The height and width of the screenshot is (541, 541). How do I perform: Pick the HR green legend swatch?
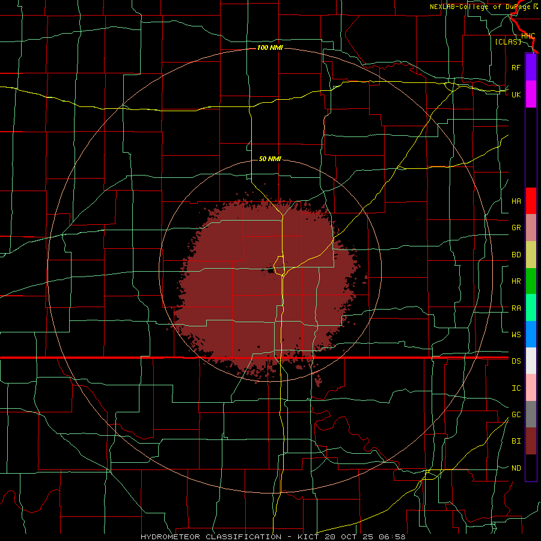coord(531,281)
